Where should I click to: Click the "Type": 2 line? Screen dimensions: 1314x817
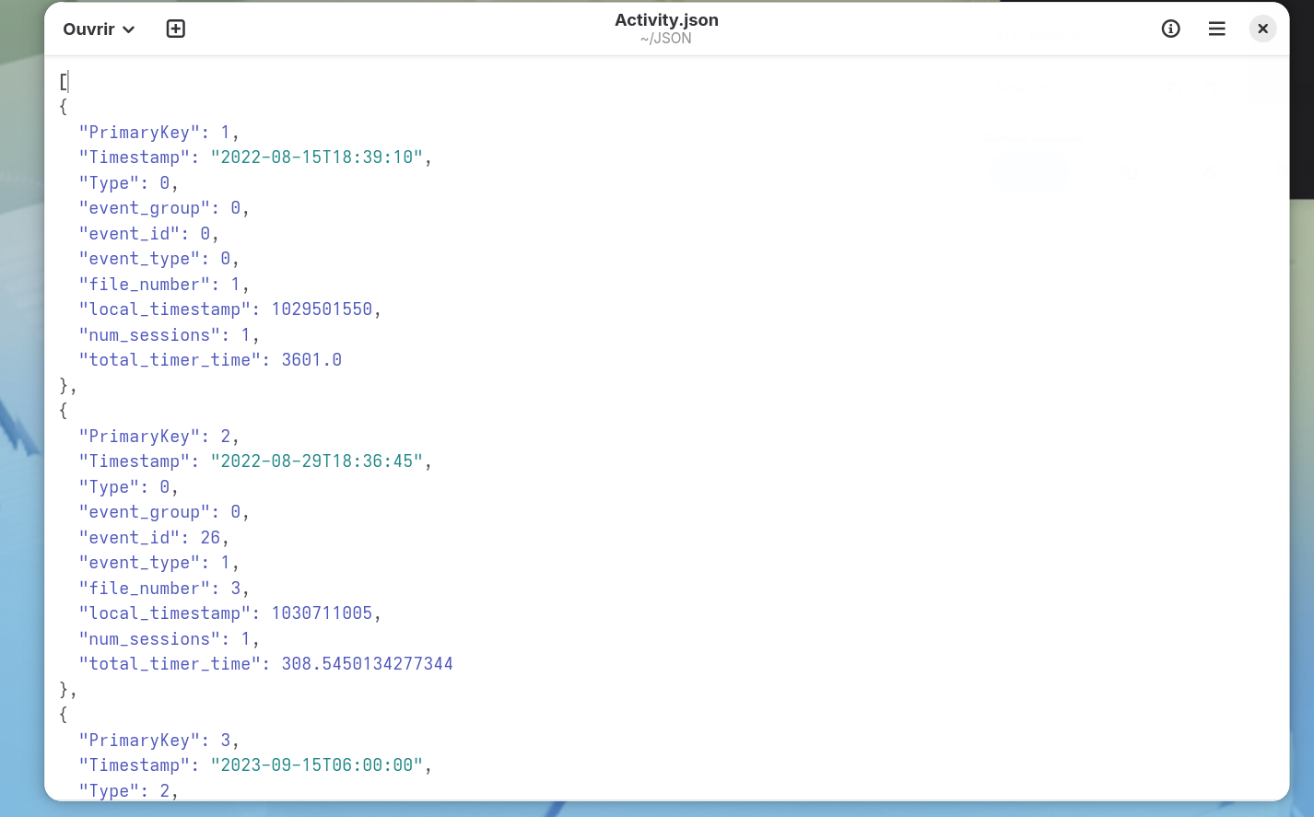(x=128, y=791)
